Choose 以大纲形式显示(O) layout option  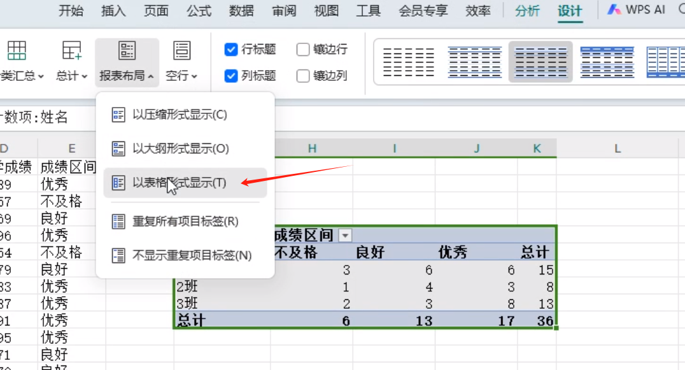(185, 148)
